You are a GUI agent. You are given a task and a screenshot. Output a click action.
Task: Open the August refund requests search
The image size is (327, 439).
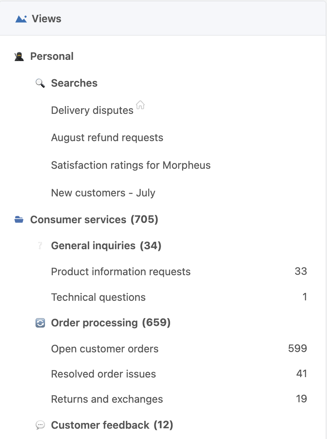tap(107, 138)
